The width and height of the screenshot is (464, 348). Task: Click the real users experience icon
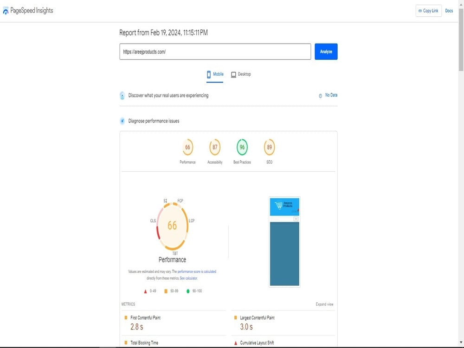click(122, 96)
